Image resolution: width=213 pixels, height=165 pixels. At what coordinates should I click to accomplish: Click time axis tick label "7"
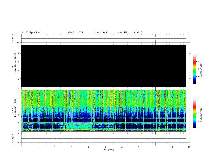pyautogui.click(x=139, y=147)
